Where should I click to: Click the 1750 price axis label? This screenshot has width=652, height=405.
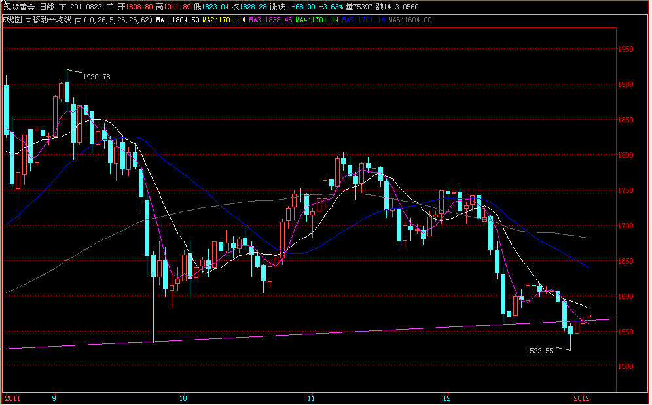coord(625,191)
